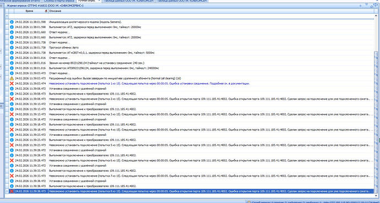Click red error icon of attempt 7 of 15

coord(12,176)
